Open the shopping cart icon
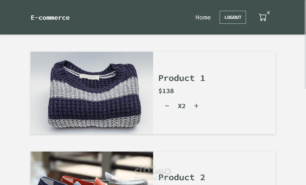 coord(262,18)
